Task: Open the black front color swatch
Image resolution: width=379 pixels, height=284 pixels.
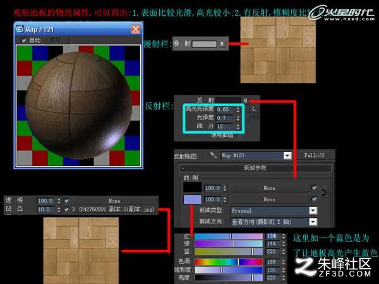Action: [x=193, y=187]
